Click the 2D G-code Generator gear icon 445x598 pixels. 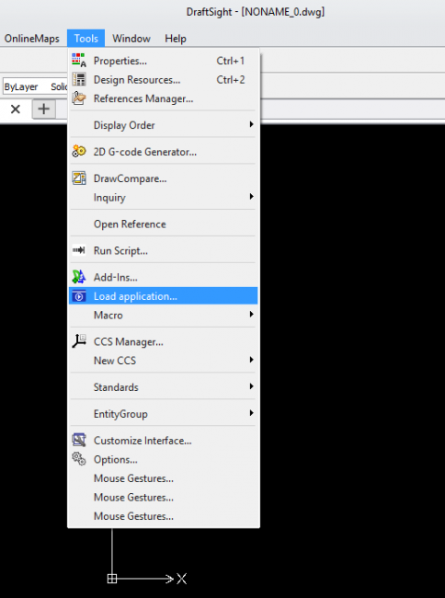tap(79, 152)
